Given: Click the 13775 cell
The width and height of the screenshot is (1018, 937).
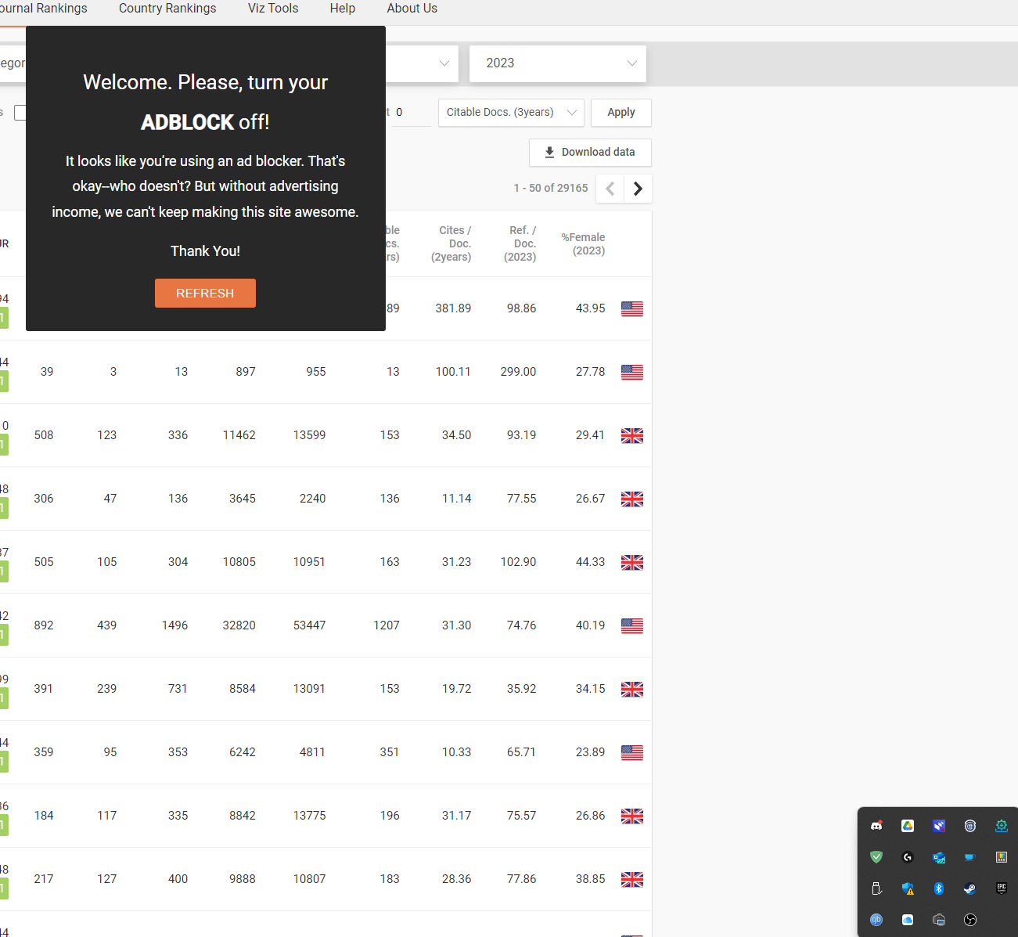Looking at the screenshot, I should (x=309, y=816).
